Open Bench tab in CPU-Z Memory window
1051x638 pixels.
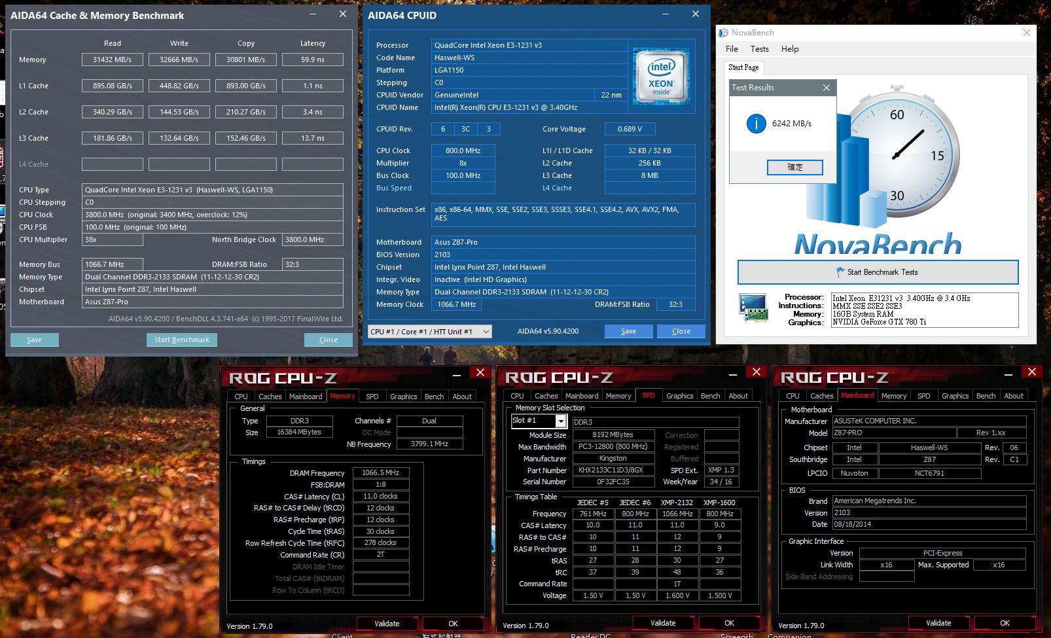[434, 397]
